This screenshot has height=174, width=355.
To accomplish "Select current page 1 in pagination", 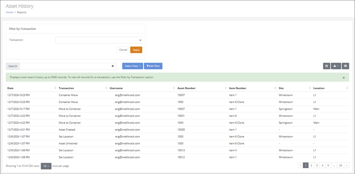I will click(x=306, y=166).
